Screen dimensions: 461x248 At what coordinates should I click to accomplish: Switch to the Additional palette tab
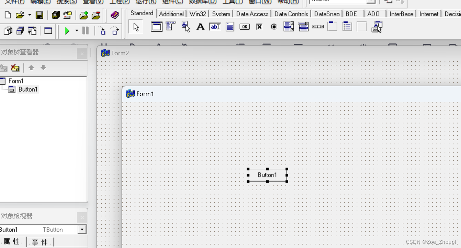171,14
